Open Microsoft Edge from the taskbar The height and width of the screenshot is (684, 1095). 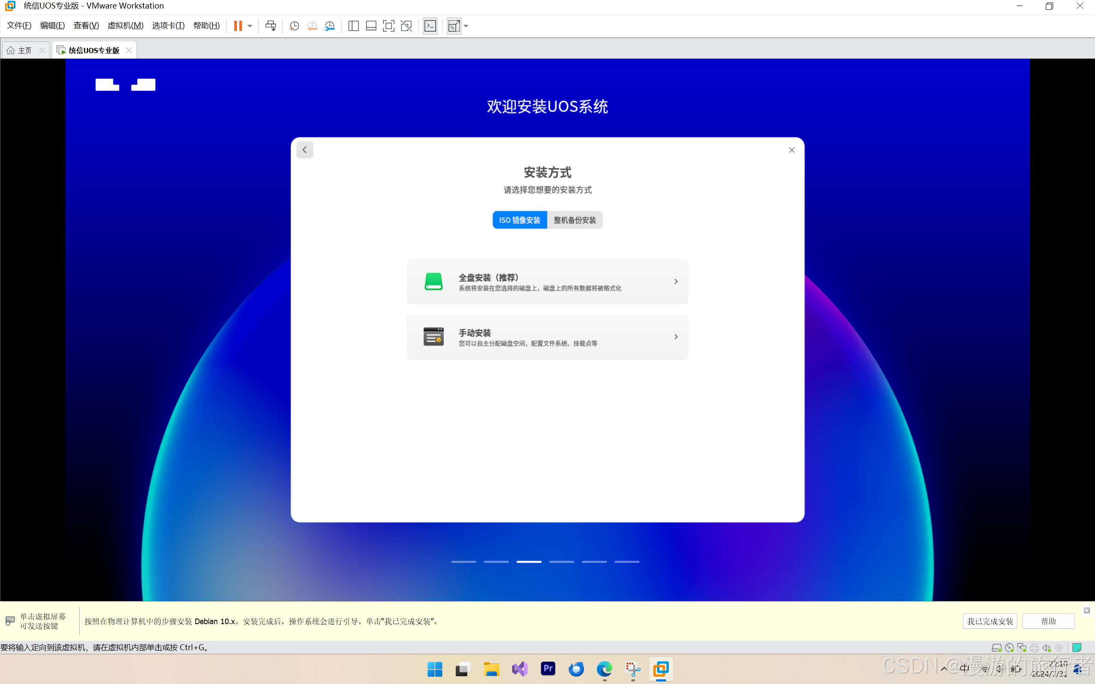point(605,669)
